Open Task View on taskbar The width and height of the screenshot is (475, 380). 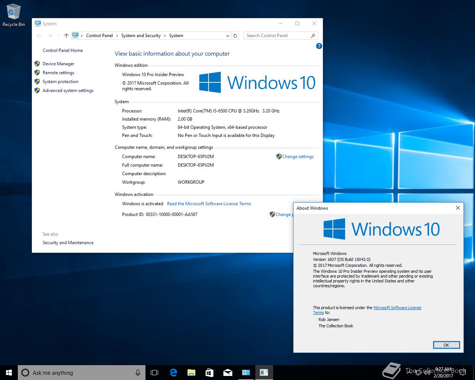coord(154,373)
